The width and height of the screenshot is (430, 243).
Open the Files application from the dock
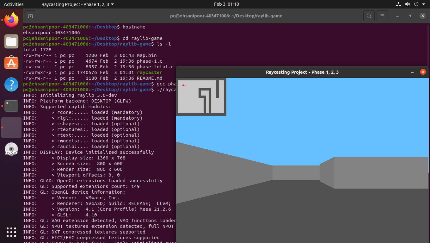pos(11,41)
